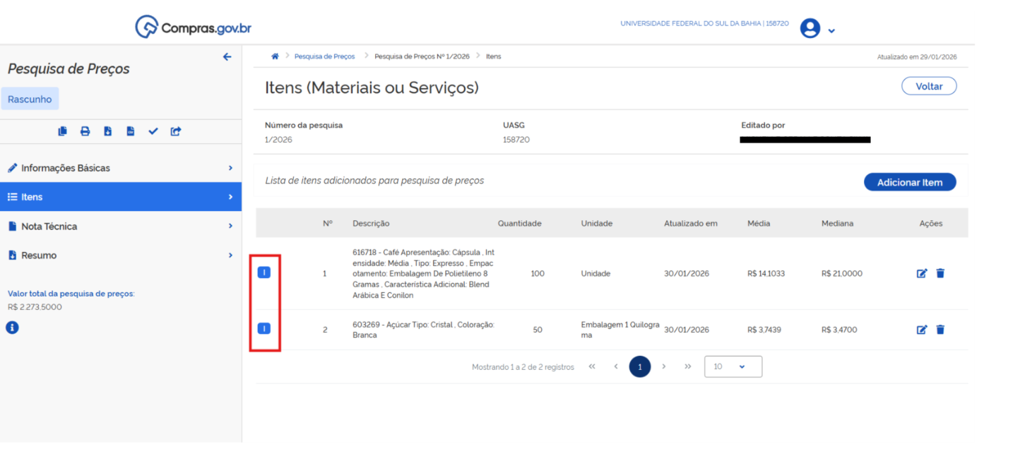This screenshot has height=449, width=1013.
Task: Select the Resumo menu item
Action: point(39,256)
